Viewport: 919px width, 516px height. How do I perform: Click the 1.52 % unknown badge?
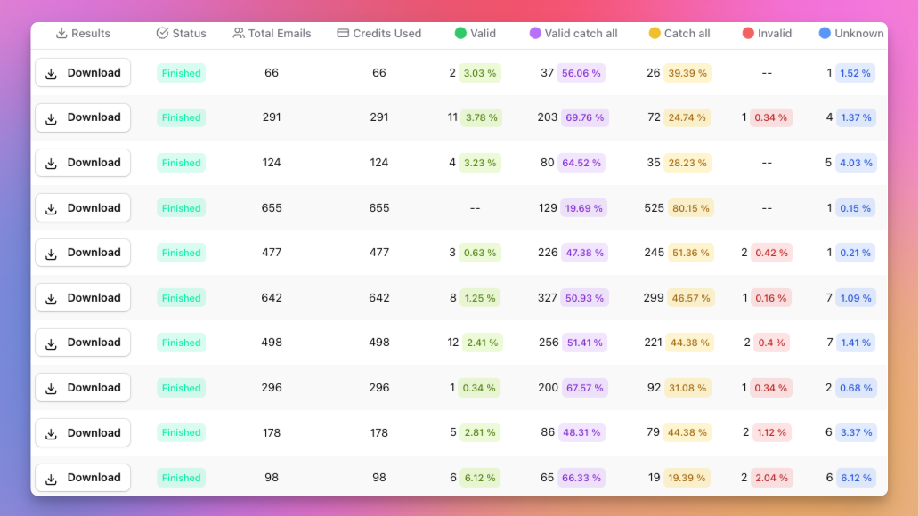coord(855,73)
